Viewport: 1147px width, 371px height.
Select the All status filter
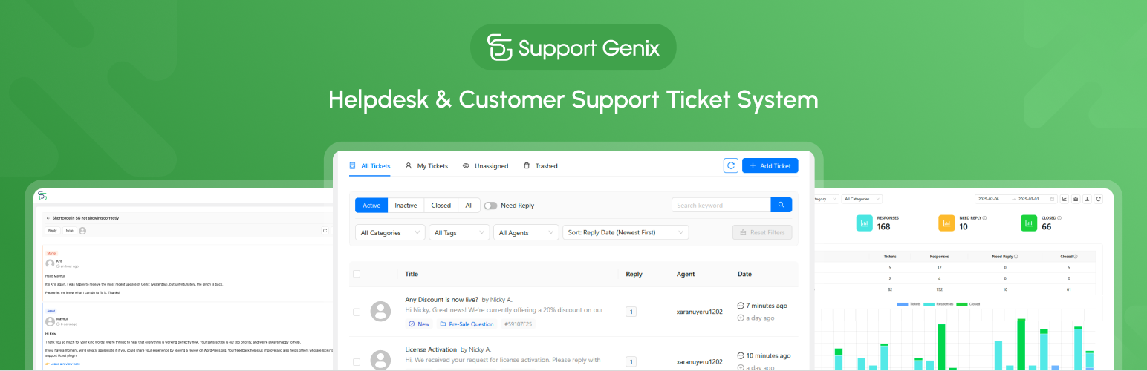pos(469,206)
